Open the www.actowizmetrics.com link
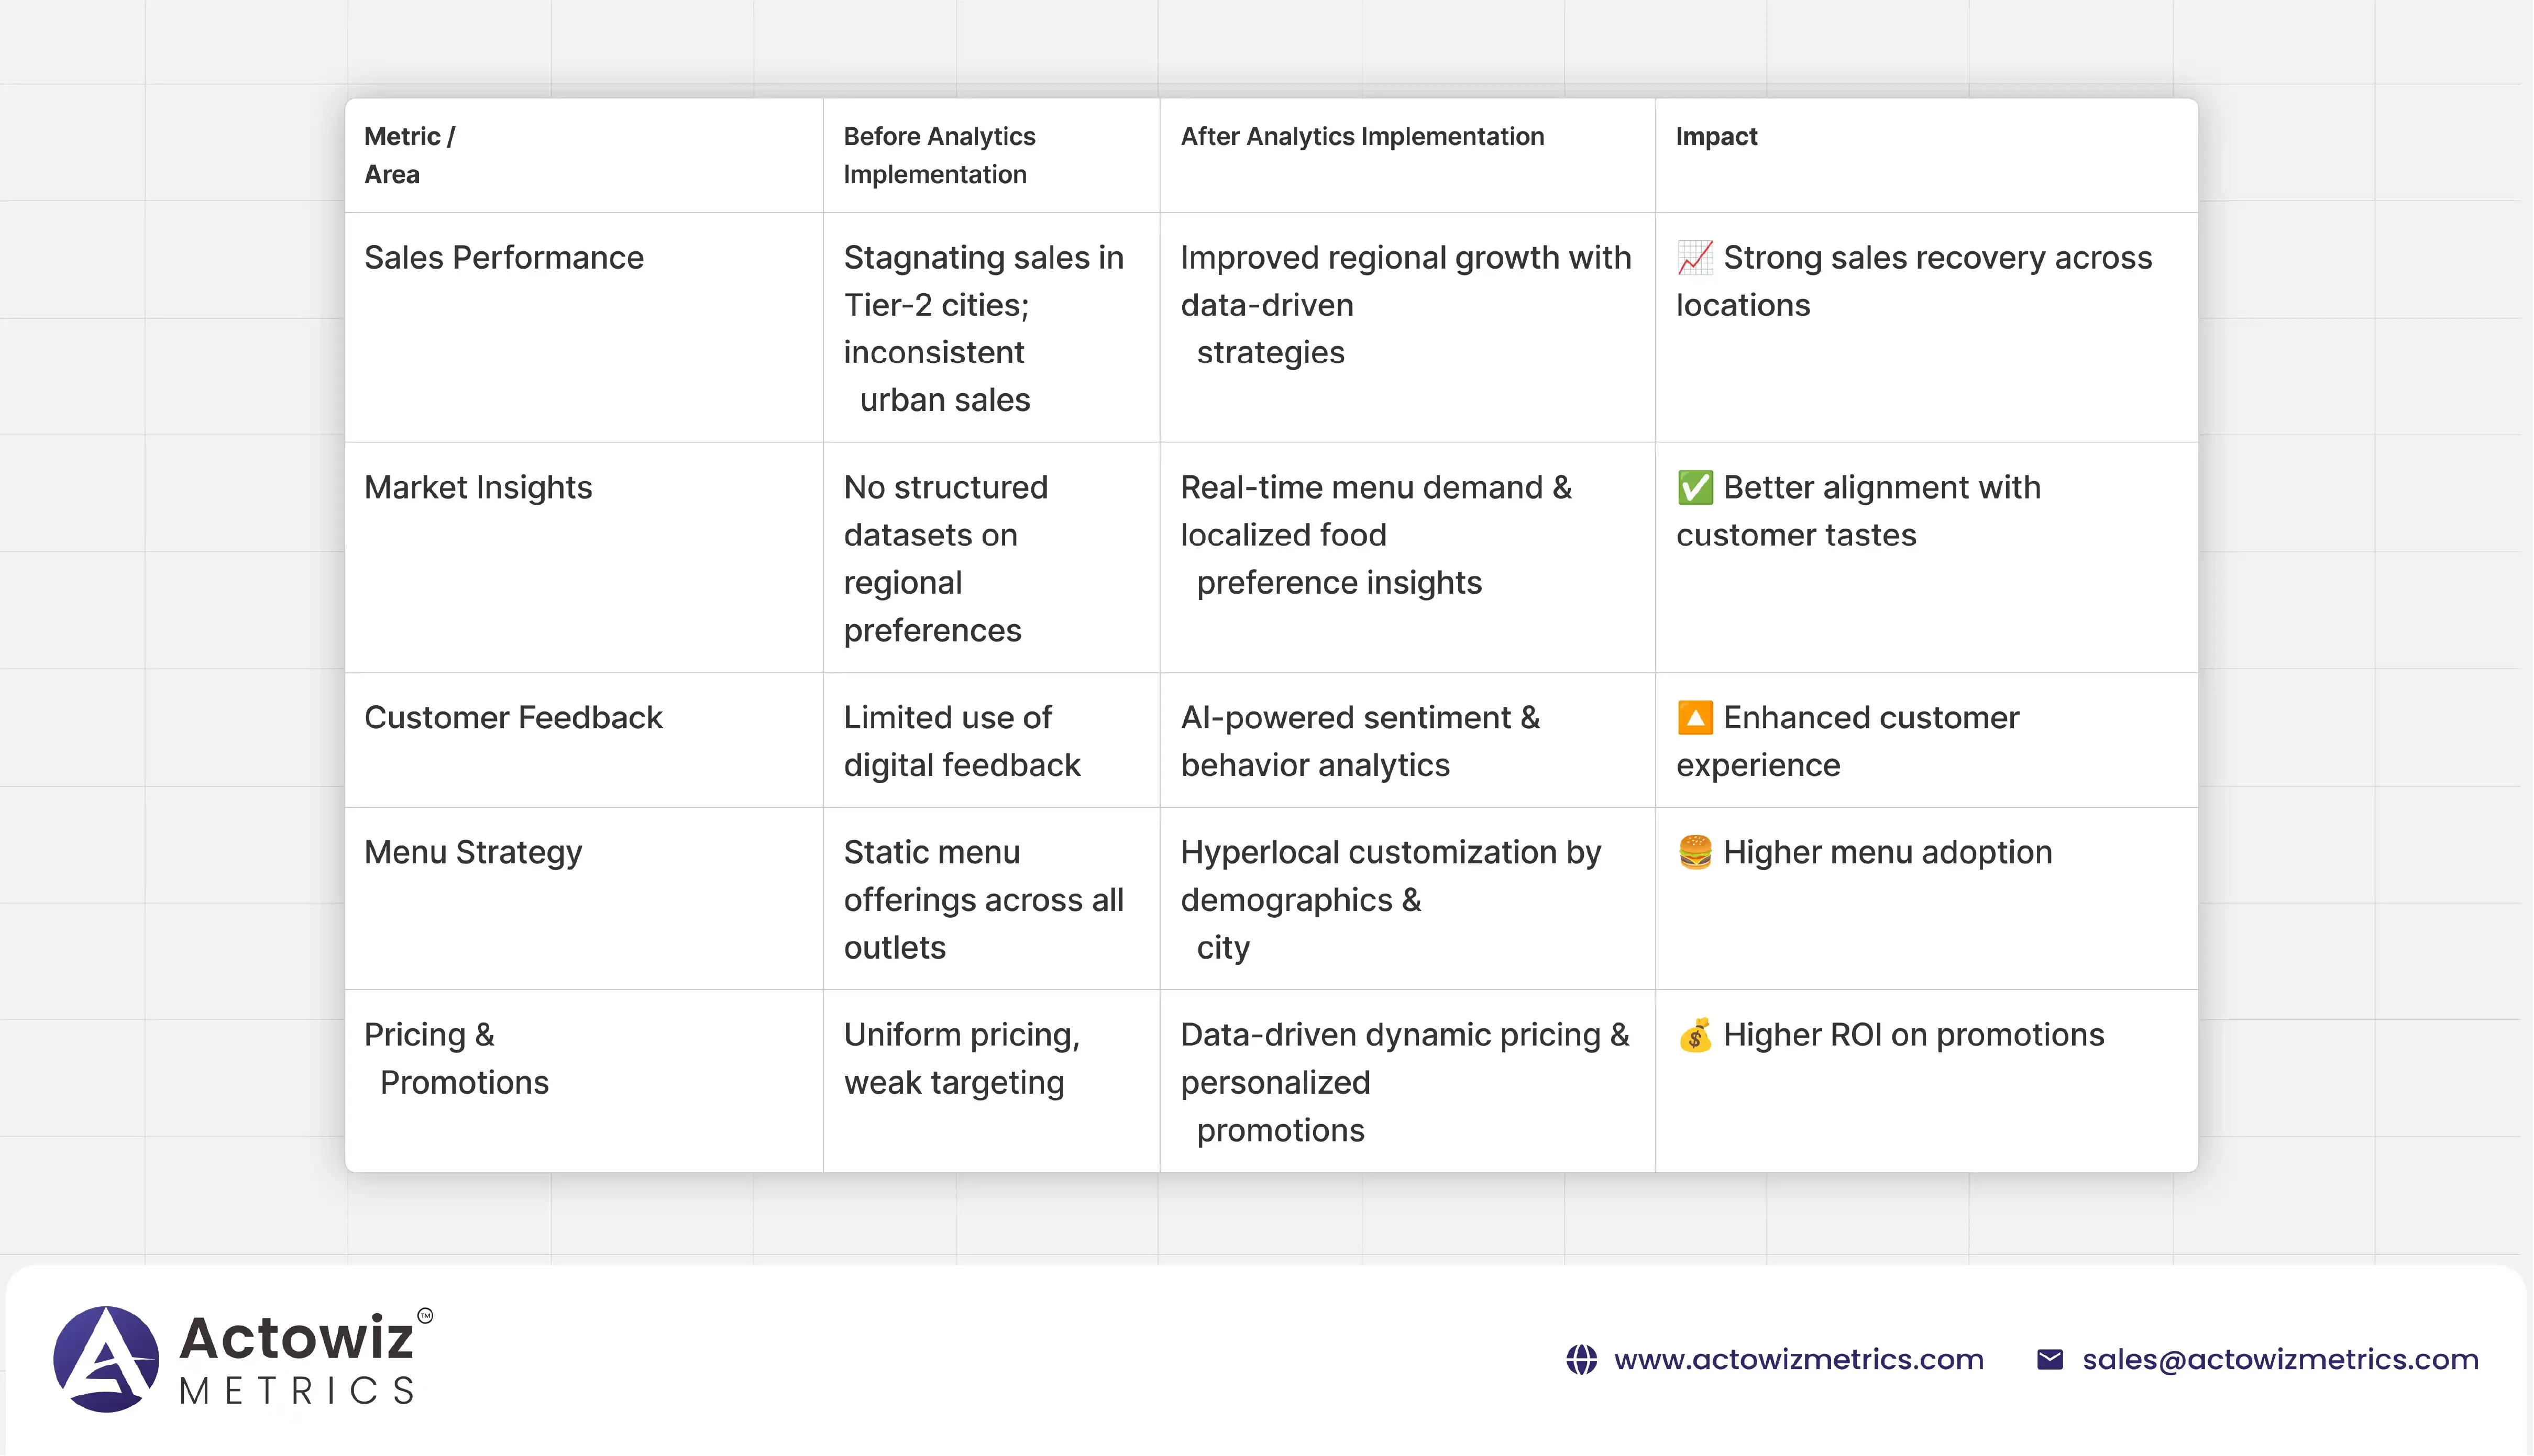Screen dimensions: 2534x1456 (x=1799, y=1360)
